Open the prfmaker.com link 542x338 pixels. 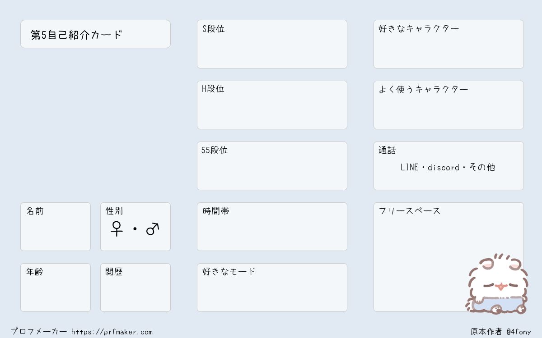point(112,332)
